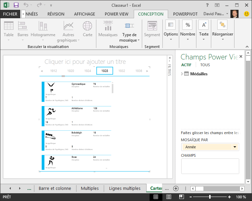252x201 pixels.
Task: Click the Excel logo icon
Action: [6, 5]
